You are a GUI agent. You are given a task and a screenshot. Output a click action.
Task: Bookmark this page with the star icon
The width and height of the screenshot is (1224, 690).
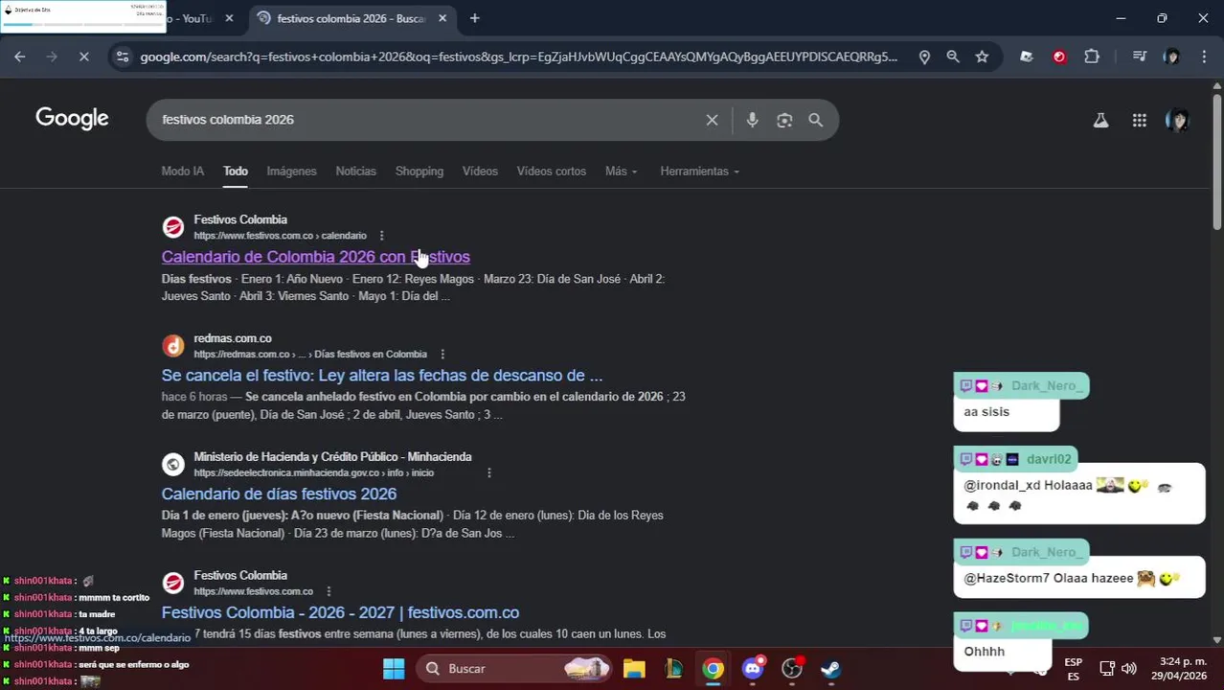click(982, 57)
